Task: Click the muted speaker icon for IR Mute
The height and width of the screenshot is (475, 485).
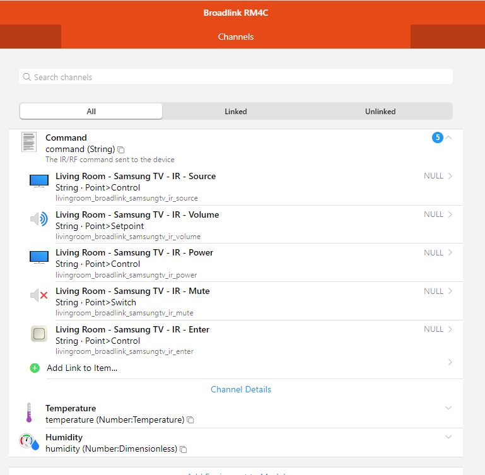Action: [39, 295]
